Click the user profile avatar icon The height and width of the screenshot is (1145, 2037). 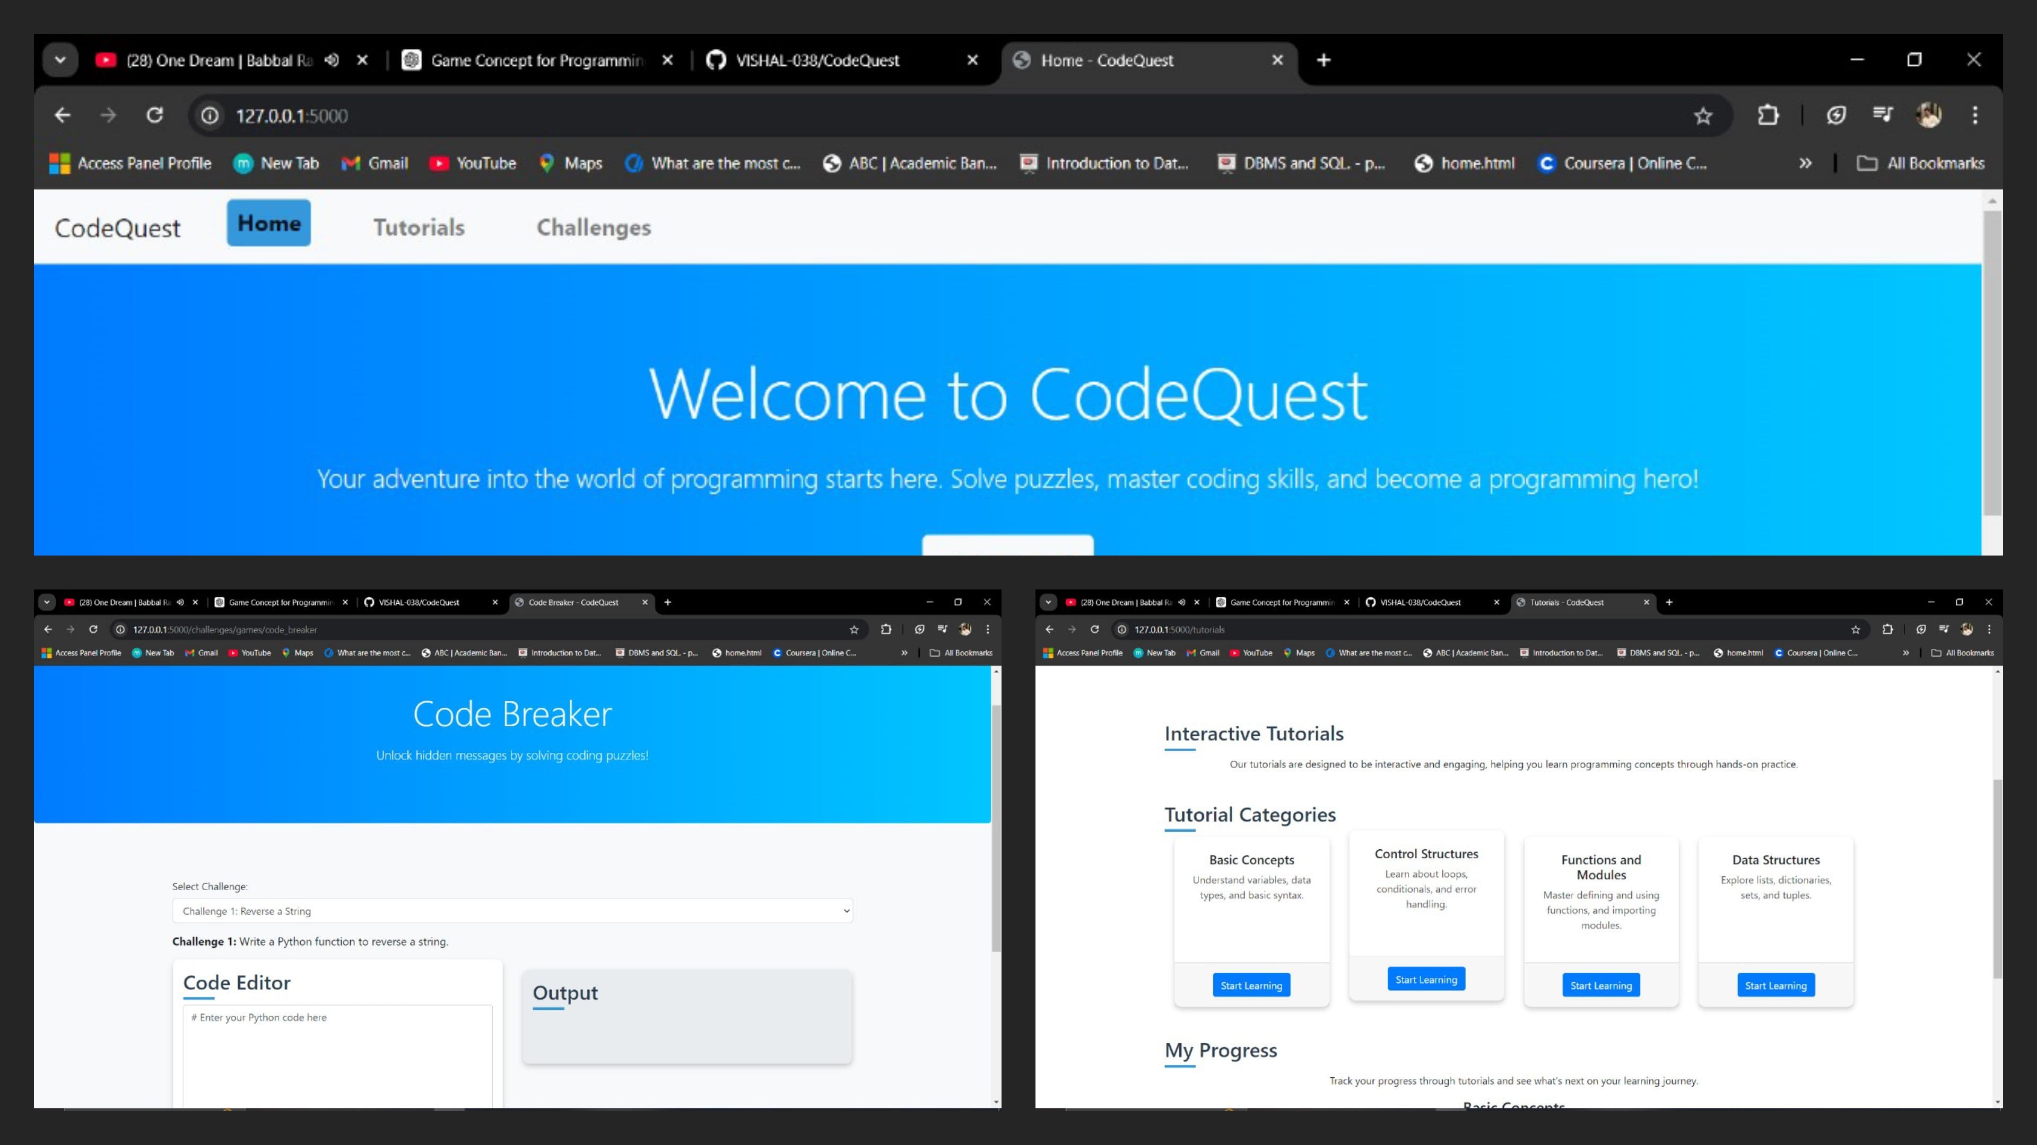[x=1929, y=114]
